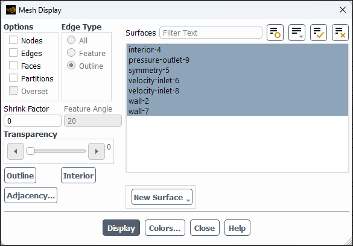Close the Mesh Display window

pos(342,10)
